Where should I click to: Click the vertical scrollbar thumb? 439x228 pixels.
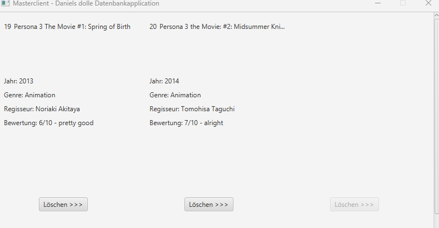[x=436, y=116]
